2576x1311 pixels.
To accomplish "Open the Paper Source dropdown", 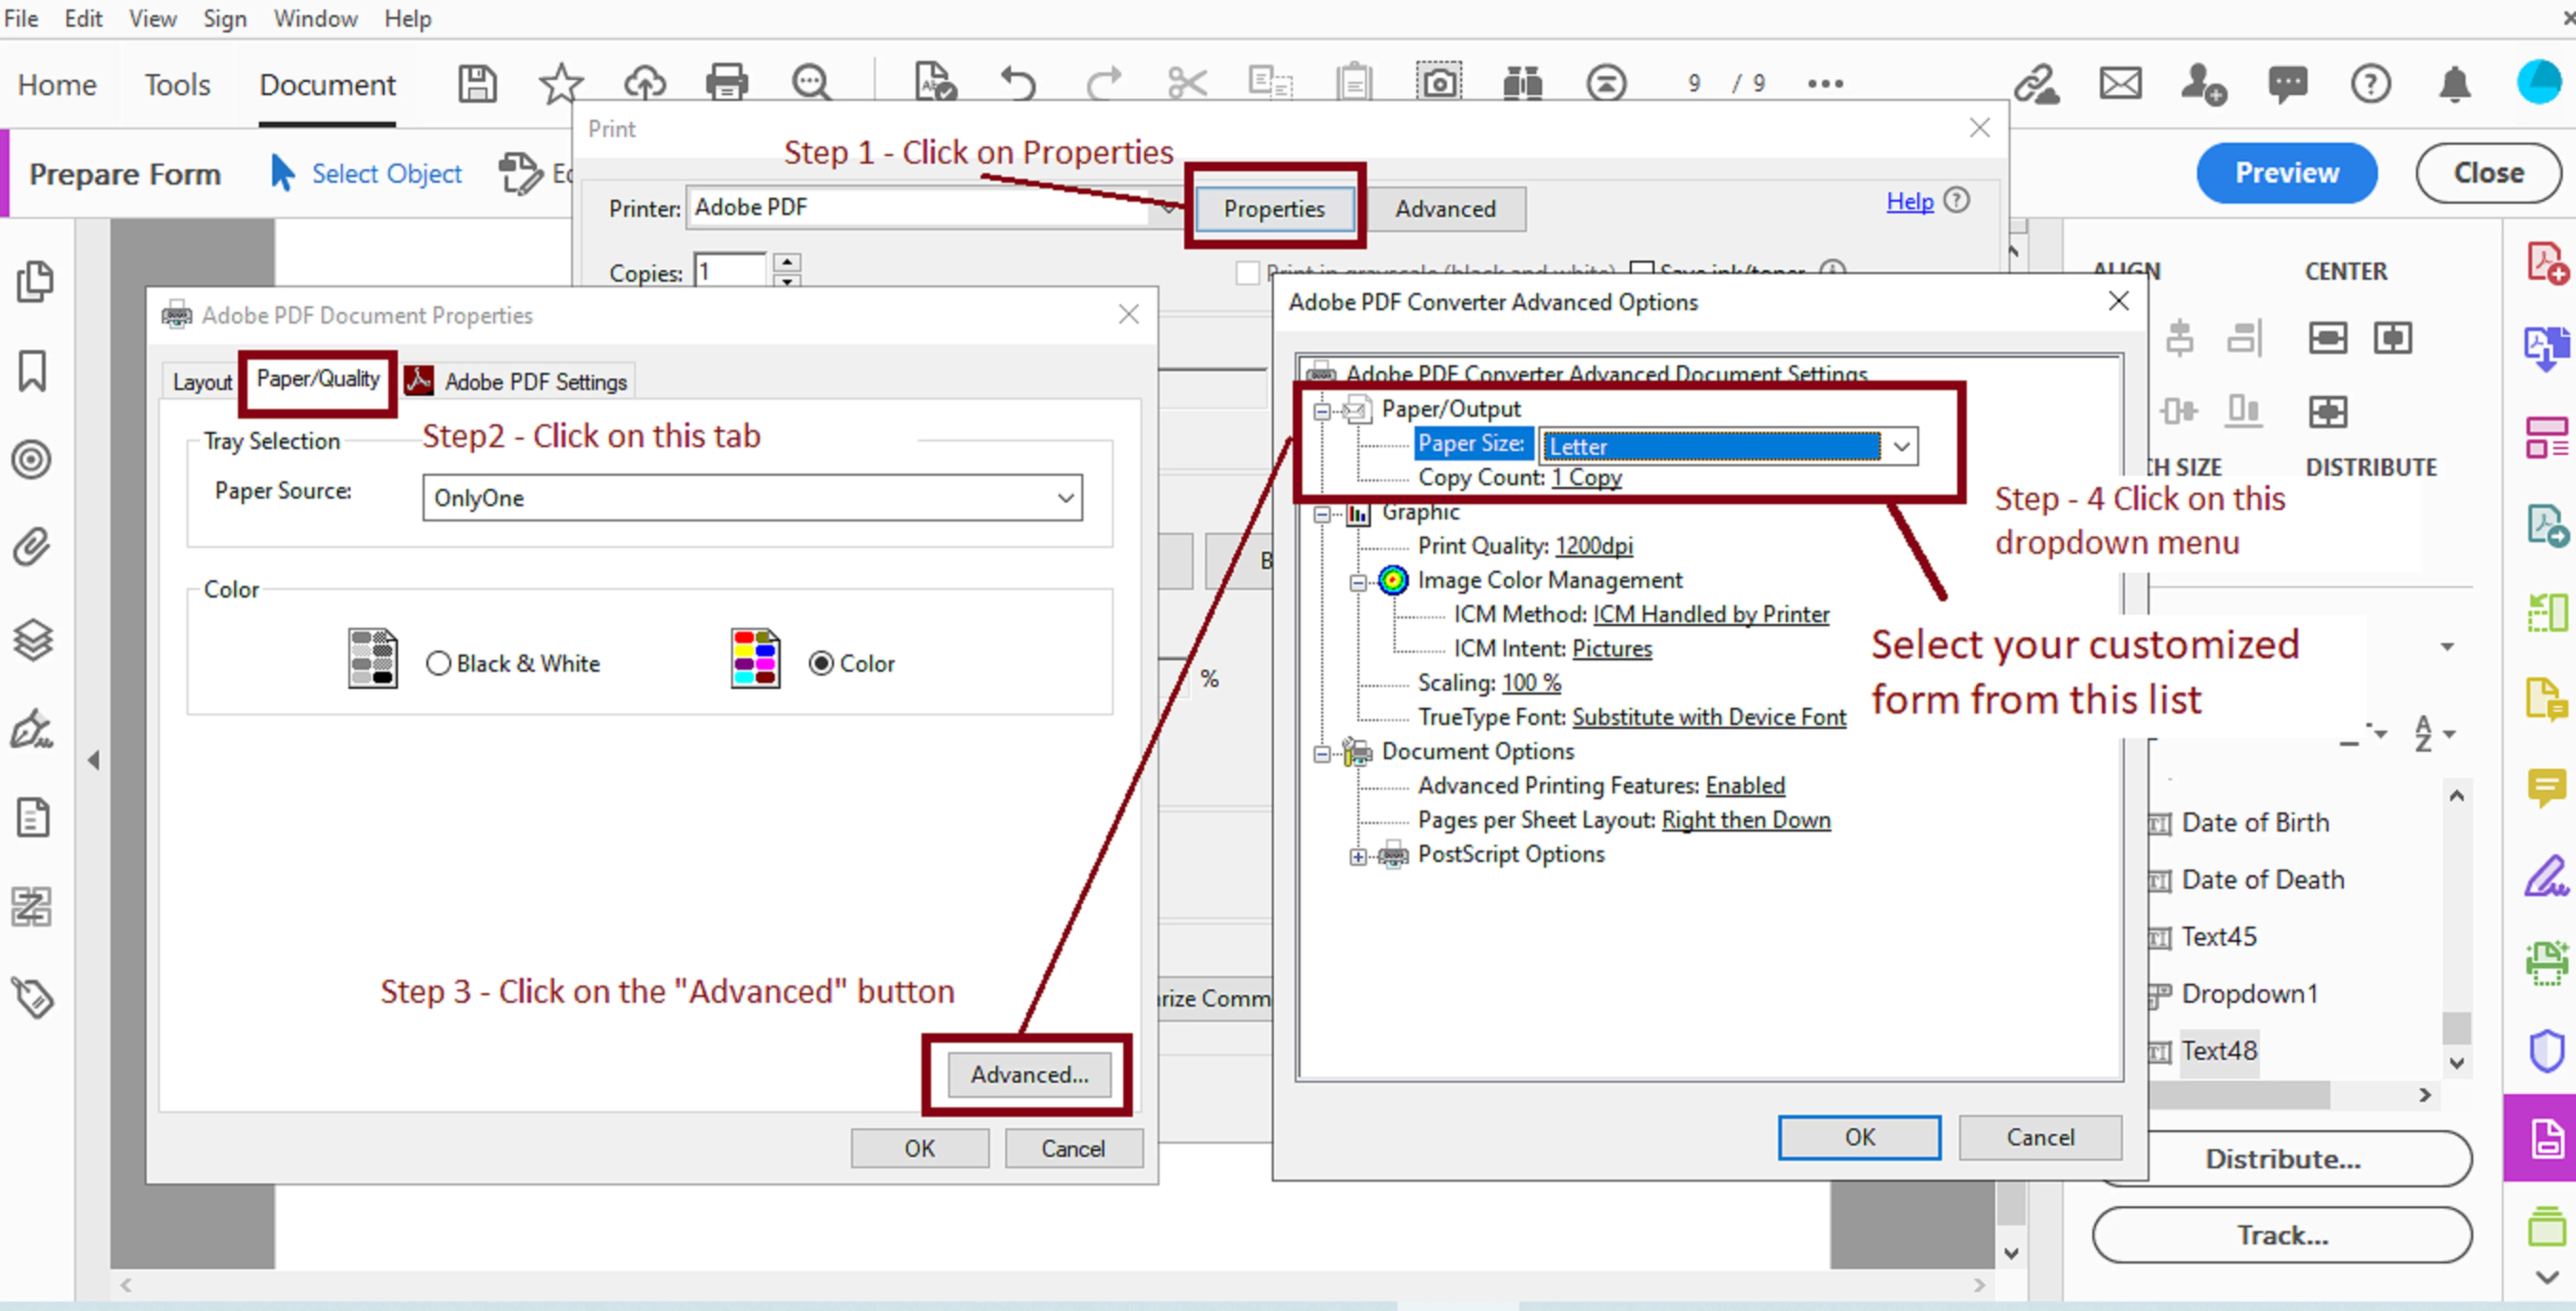I will point(752,498).
